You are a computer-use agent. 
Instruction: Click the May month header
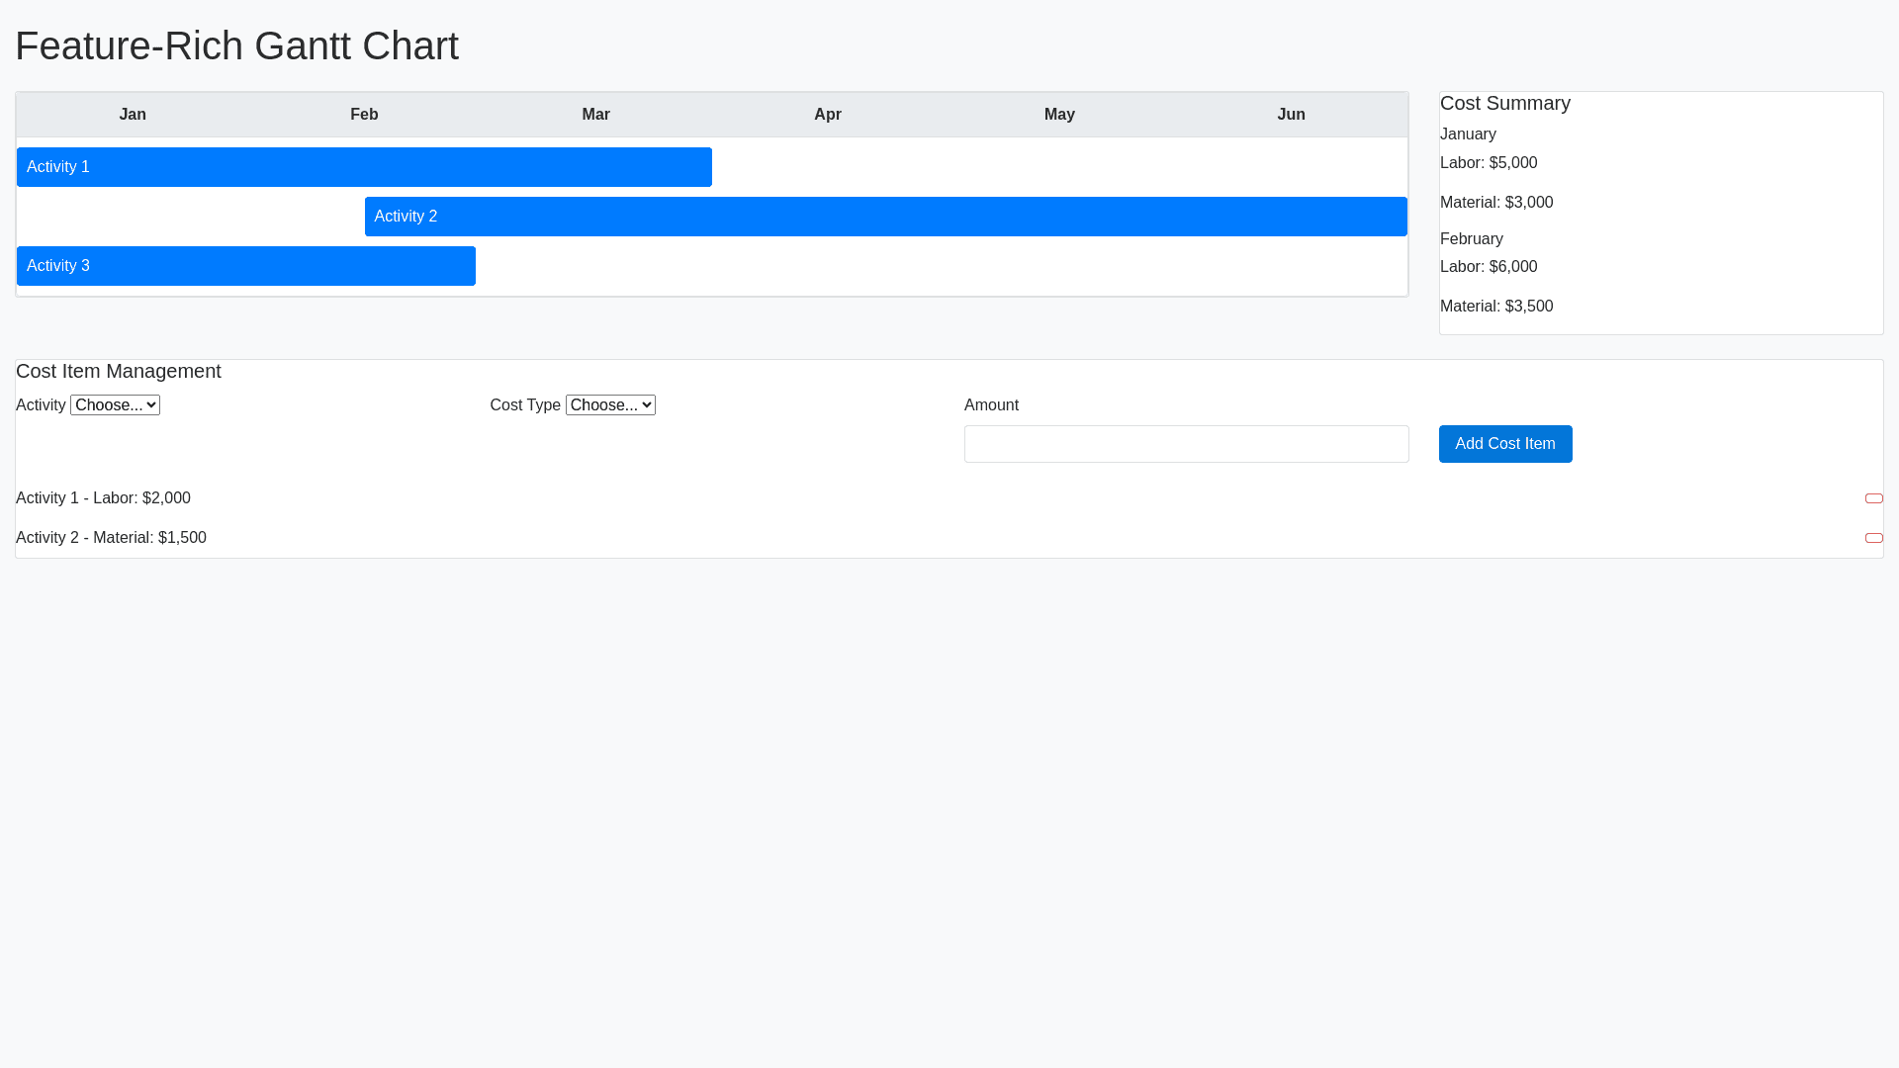(1059, 115)
